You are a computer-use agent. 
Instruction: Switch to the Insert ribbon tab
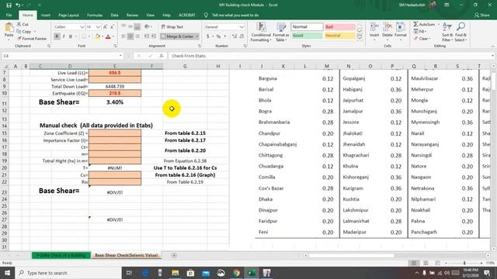pyautogui.click(x=45, y=15)
